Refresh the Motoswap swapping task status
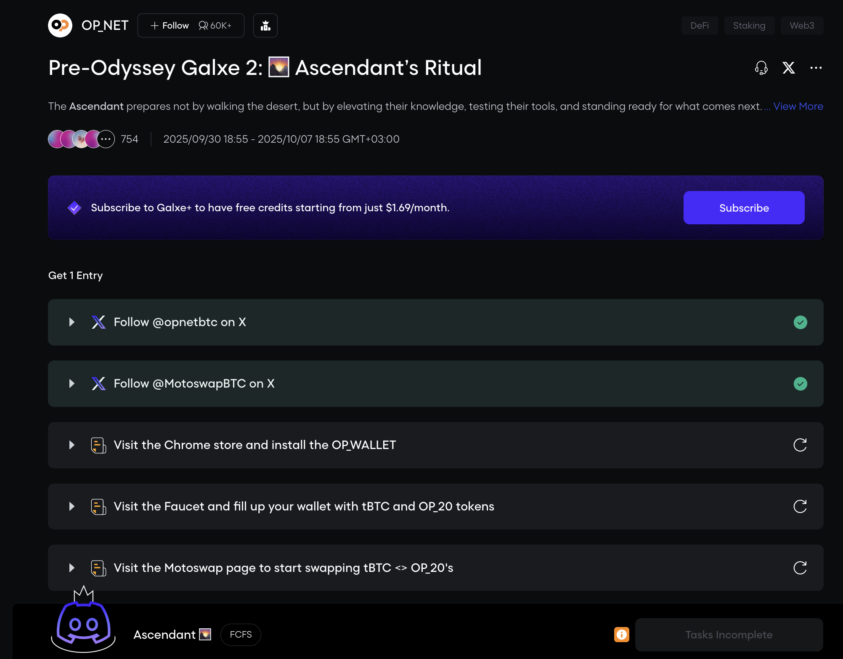The image size is (843, 659). (800, 568)
